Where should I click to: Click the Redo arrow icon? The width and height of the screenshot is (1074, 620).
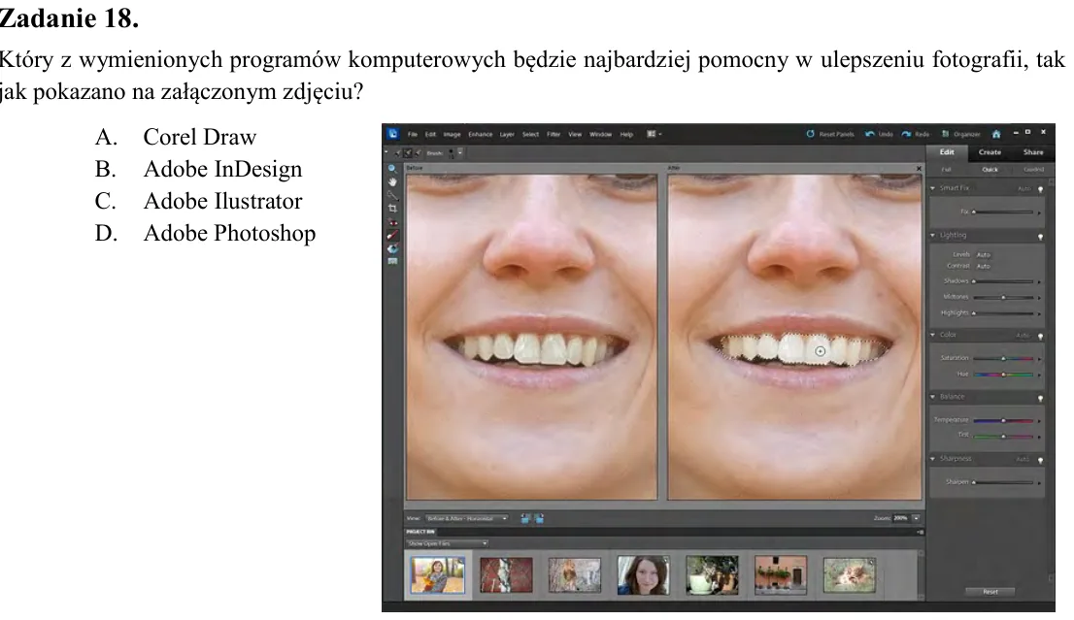[907, 134]
